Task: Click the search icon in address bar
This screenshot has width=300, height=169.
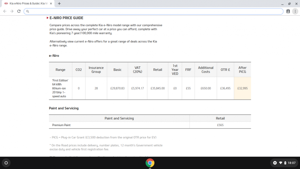Action: point(28,11)
